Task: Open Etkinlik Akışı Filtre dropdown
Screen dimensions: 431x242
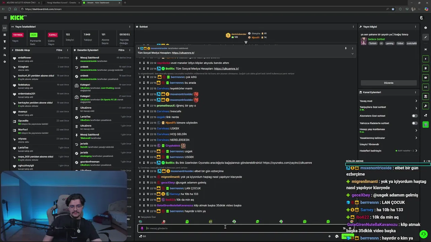Action: [x=59, y=50]
